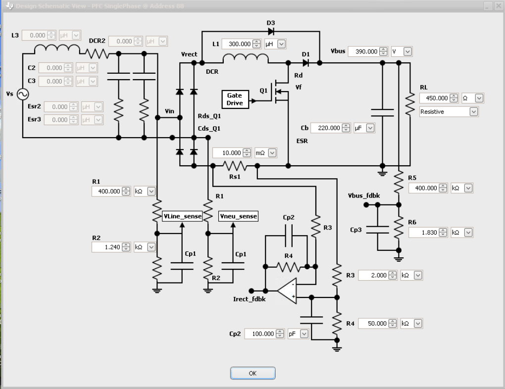Click the Vbus 390.000 value field
This screenshot has width=505, height=389.
[362, 51]
